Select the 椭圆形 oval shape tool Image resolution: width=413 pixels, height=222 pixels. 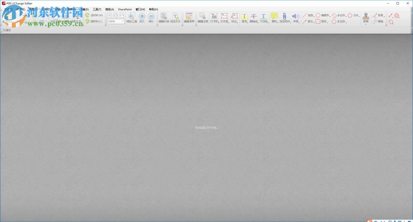[323, 16]
